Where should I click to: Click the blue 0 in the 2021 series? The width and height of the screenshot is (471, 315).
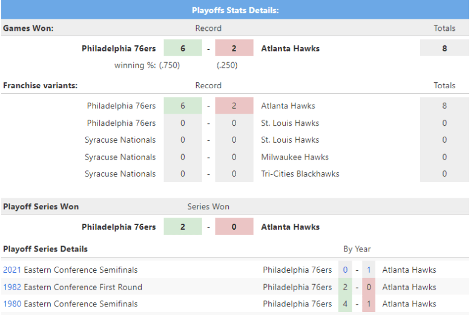(x=345, y=270)
